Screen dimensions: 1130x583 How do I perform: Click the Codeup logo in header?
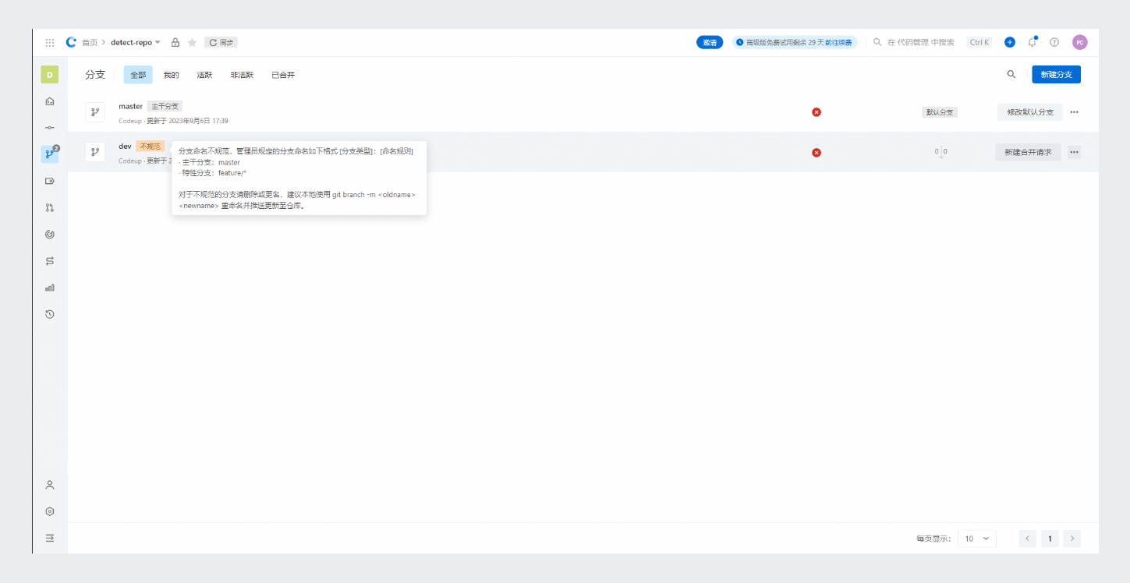(x=71, y=42)
